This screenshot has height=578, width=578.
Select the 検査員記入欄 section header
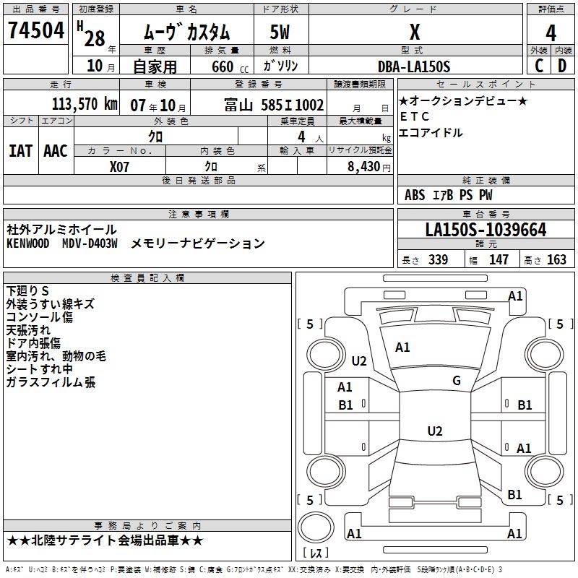tap(147, 278)
